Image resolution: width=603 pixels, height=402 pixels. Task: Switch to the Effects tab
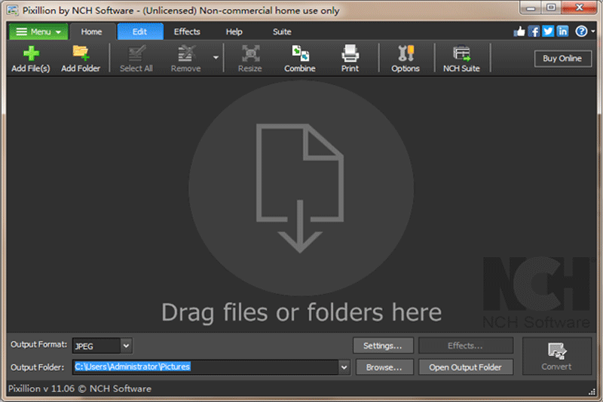pos(187,32)
